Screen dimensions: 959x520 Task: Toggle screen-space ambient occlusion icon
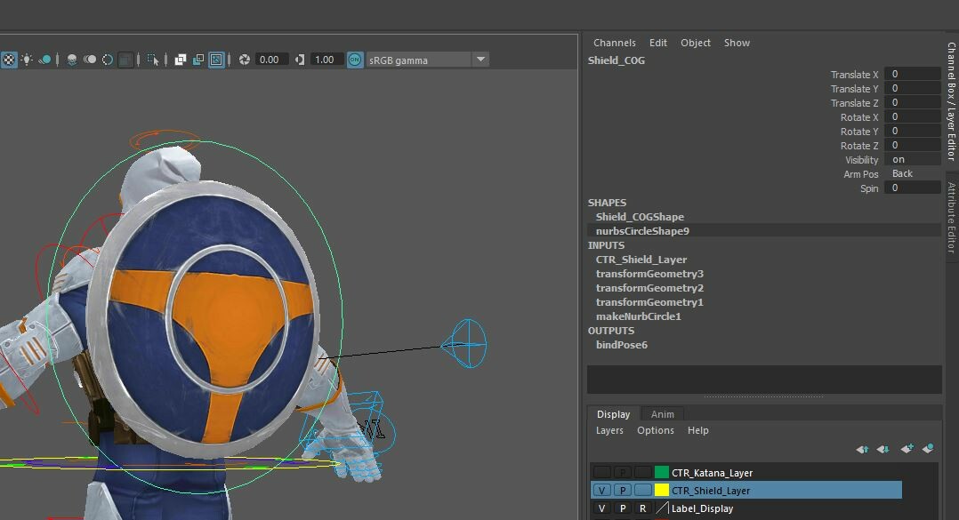71,60
